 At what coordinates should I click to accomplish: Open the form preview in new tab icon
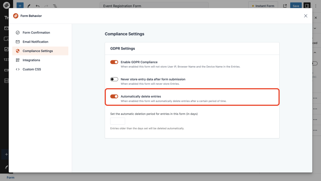[285, 6]
